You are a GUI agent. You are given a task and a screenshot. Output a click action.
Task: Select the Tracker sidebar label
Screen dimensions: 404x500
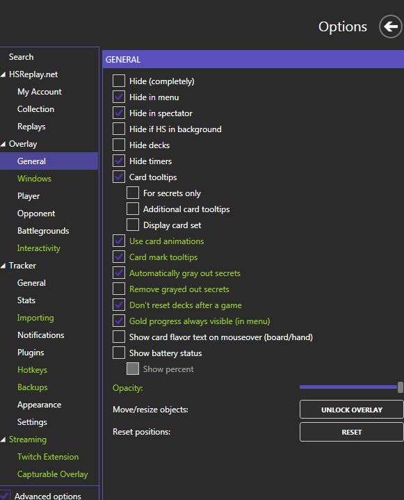tap(22, 266)
